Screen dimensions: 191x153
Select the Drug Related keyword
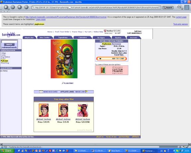(5, 57)
